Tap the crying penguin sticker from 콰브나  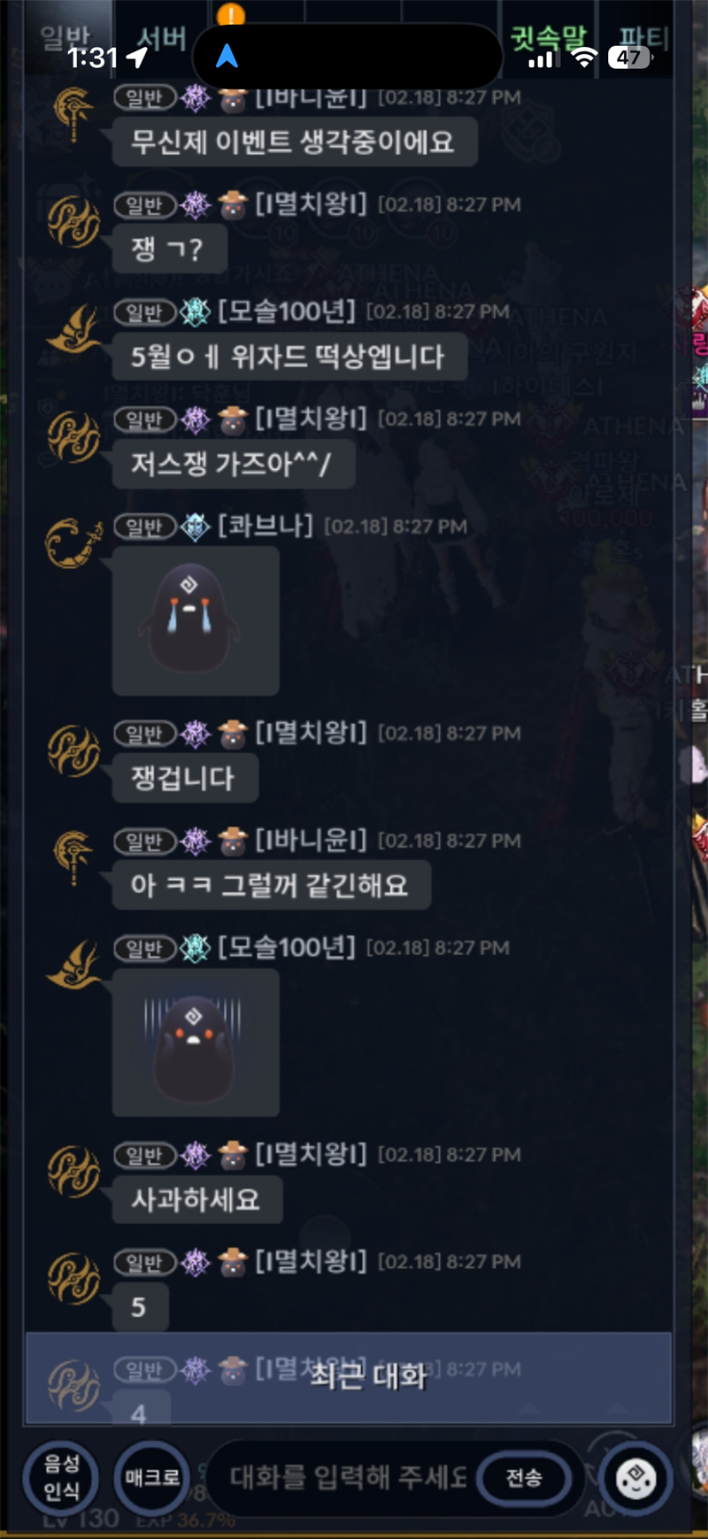(196, 620)
